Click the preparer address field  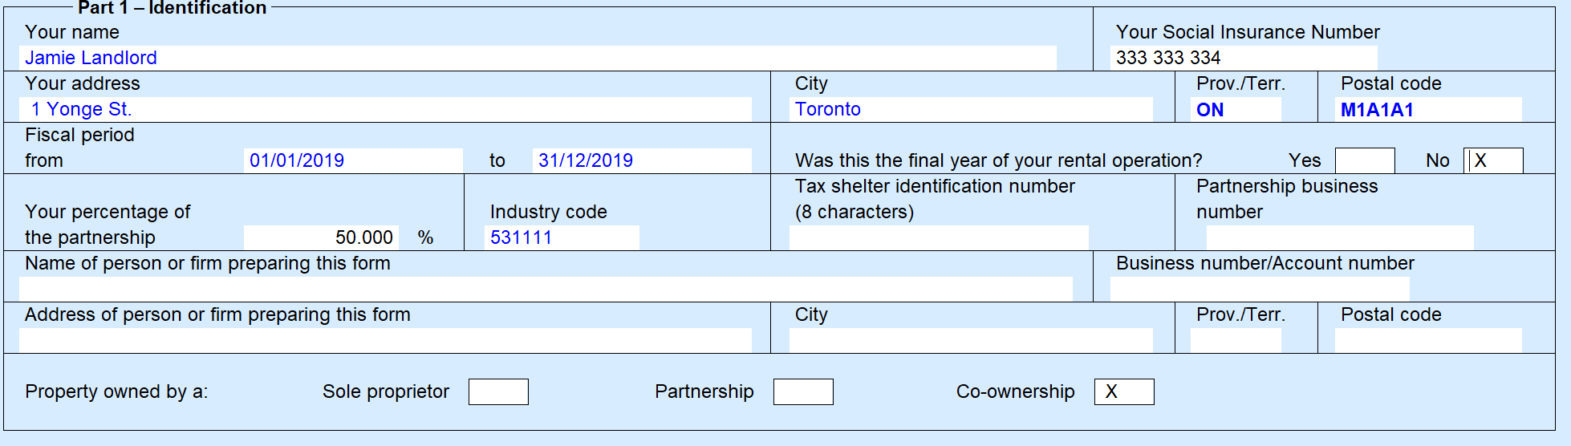point(385,340)
